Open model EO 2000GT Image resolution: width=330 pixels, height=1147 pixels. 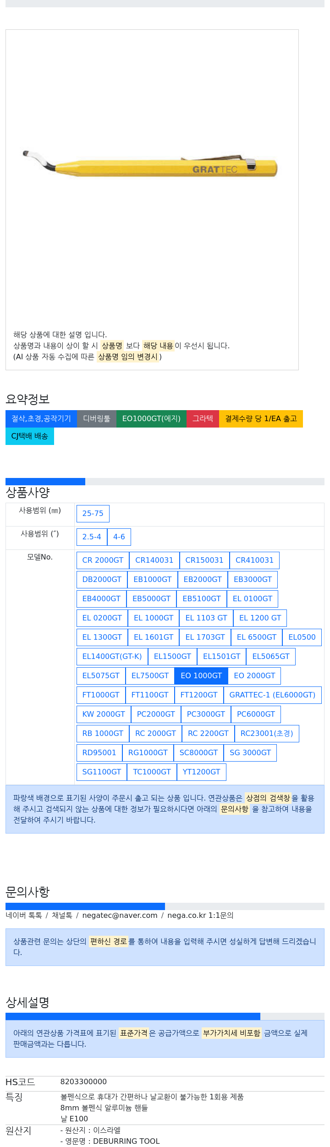point(255,676)
